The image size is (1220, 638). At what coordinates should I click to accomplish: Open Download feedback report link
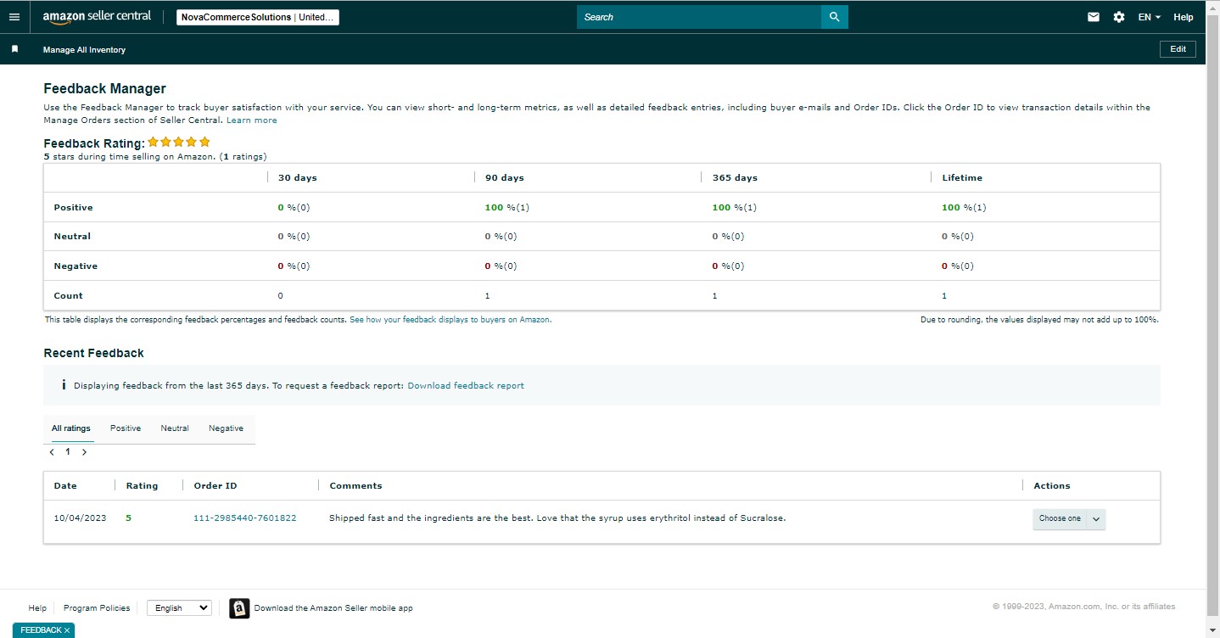pyautogui.click(x=466, y=385)
